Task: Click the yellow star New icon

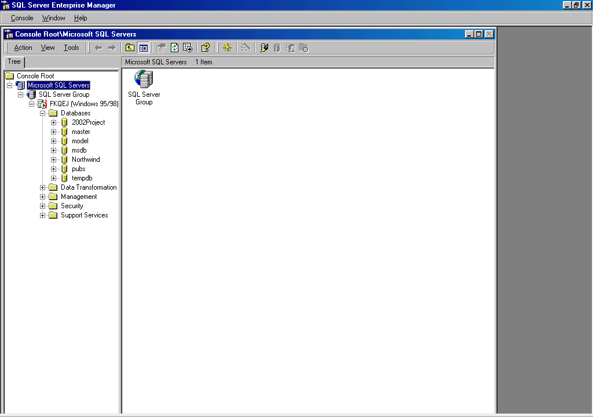Action: pyautogui.click(x=227, y=48)
